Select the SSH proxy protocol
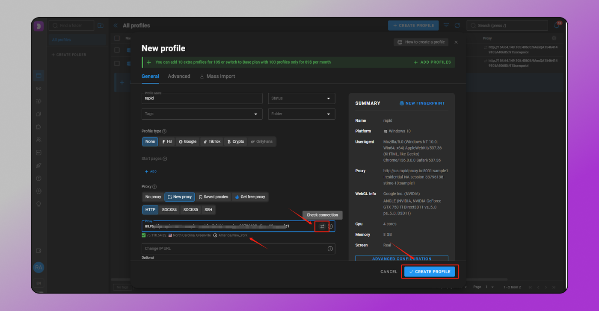This screenshot has height=311, width=599. pyautogui.click(x=208, y=210)
